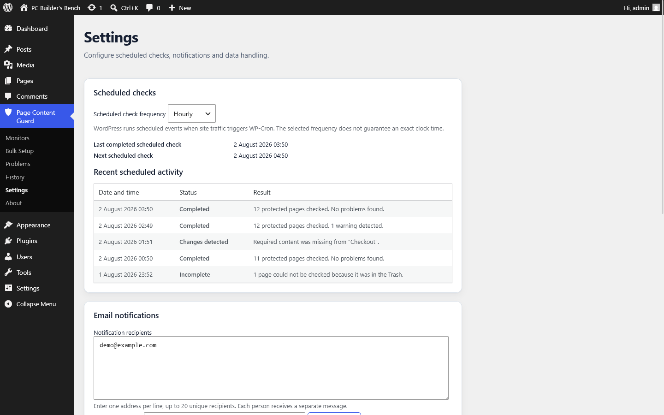Open Users menu label
The height and width of the screenshot is (415, 664).
24,257
